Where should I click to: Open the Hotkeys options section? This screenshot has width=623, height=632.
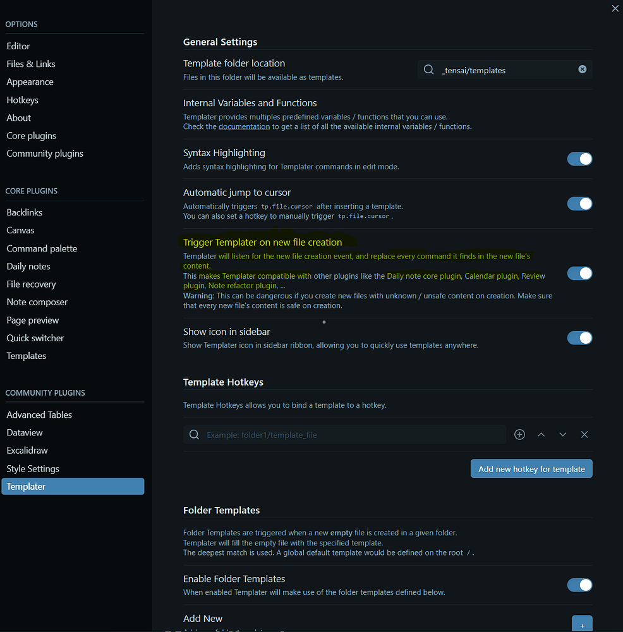coord(22,99)
